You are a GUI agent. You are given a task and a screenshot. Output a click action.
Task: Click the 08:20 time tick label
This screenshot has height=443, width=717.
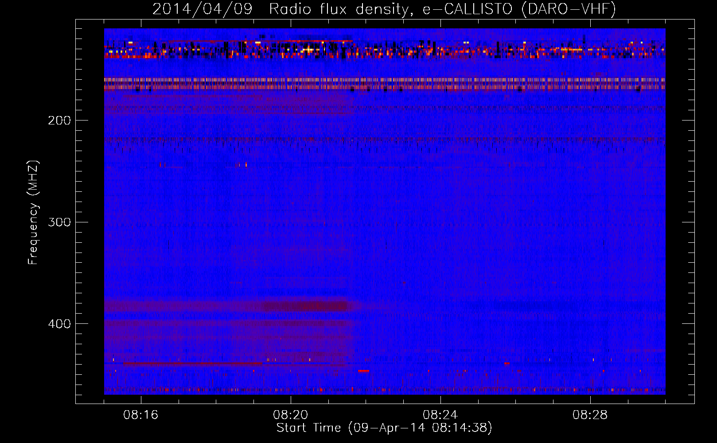pos(291,415)
